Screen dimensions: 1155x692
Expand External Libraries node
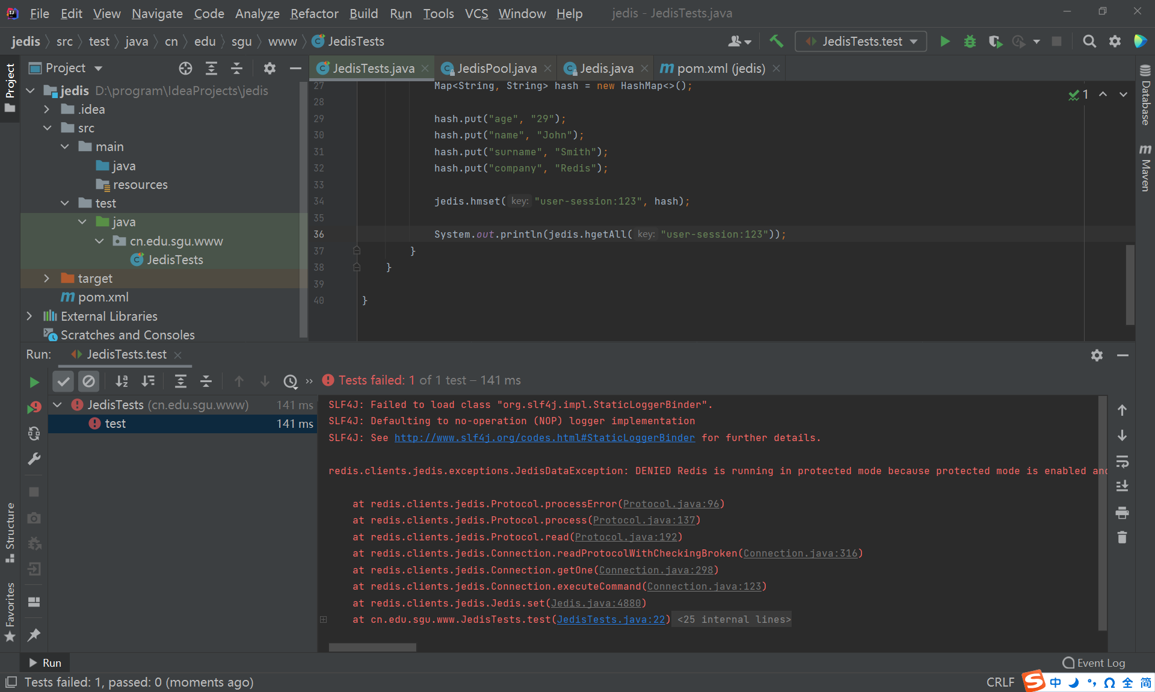[29, 316]
